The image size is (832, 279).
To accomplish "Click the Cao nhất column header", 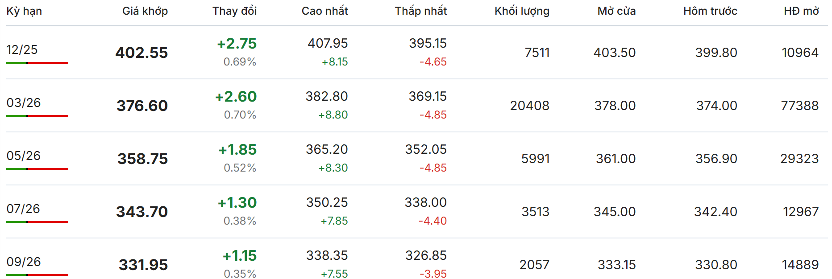I will tap(324, 11).
